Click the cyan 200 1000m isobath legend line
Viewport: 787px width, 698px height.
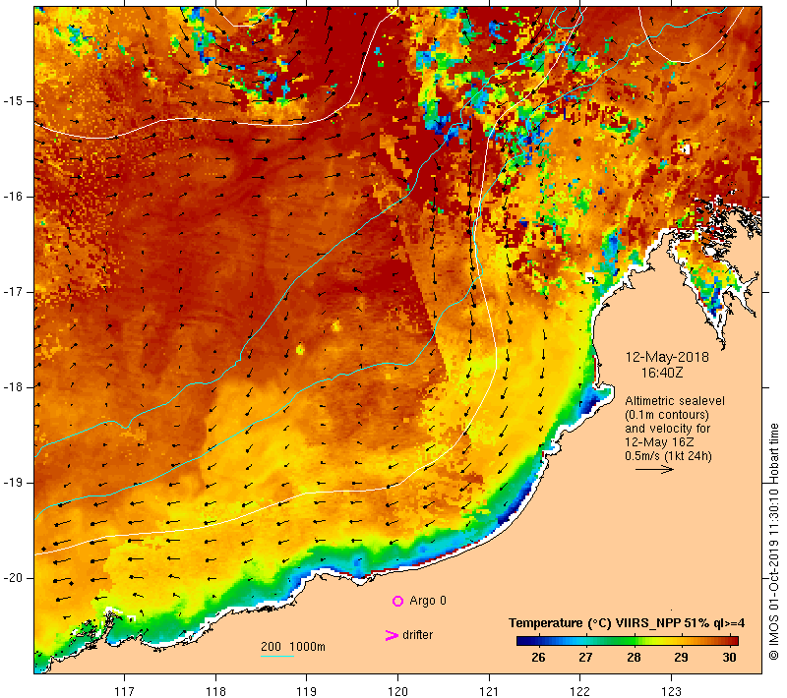tap(277, 656)
